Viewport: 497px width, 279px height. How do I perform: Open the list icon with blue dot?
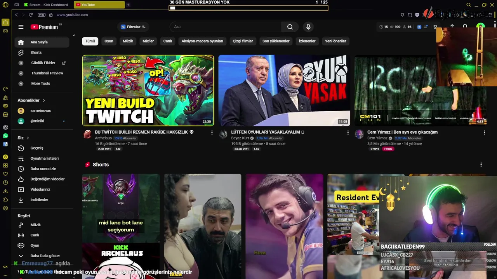(x=426, y=27)
